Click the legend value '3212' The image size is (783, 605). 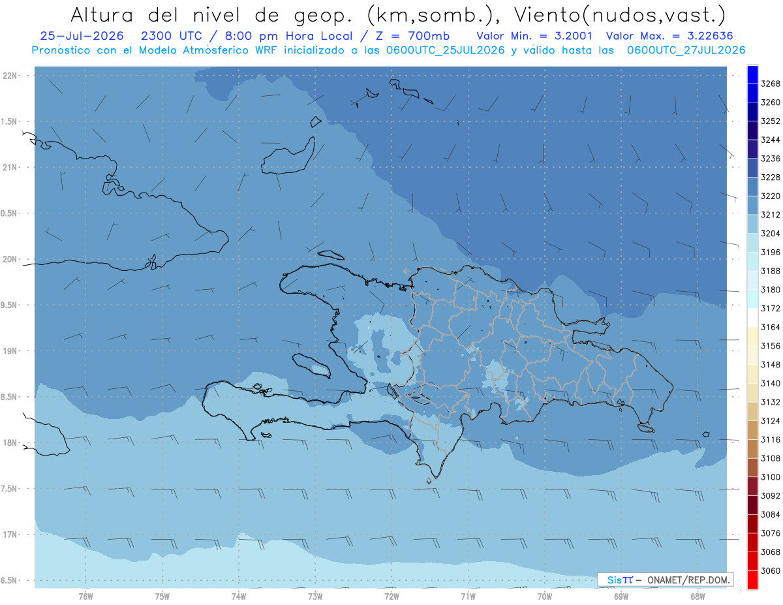pyautogui.click(x=771, y=215)
